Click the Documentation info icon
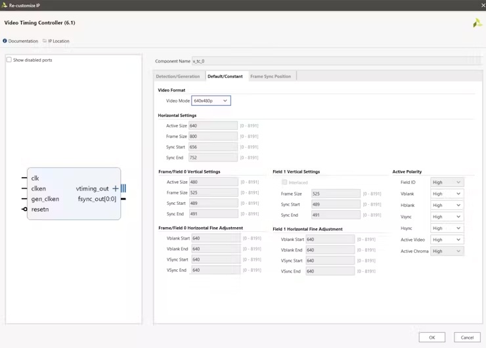The width and height of the screenshot is (486, 348). [x=5, y=41]
